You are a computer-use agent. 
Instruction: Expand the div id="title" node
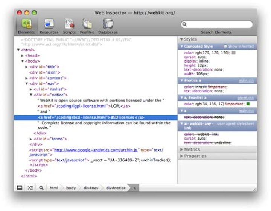[x=26, y=67]
